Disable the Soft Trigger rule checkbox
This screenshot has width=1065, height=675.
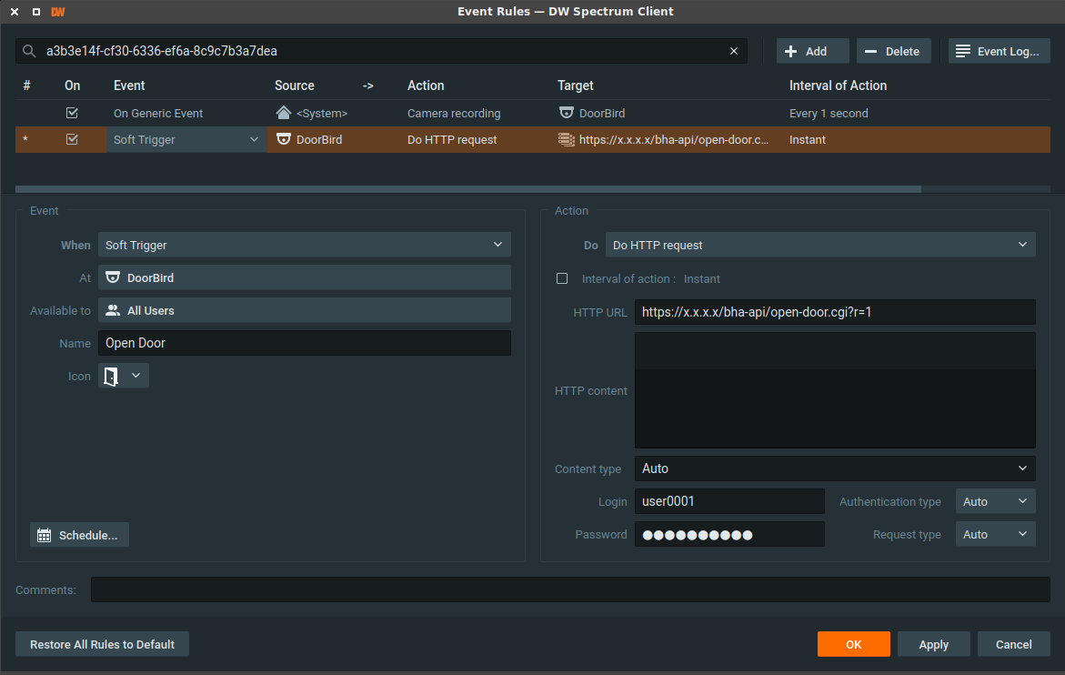coord(72,139)
